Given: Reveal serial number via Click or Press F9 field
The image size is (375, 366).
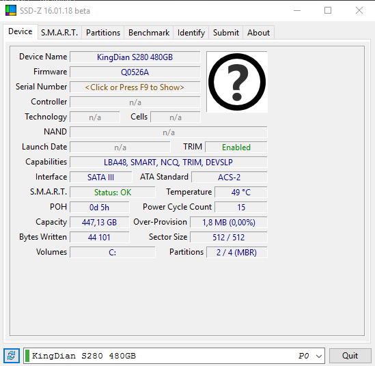Looking at the screenshot, I should 135,87.
